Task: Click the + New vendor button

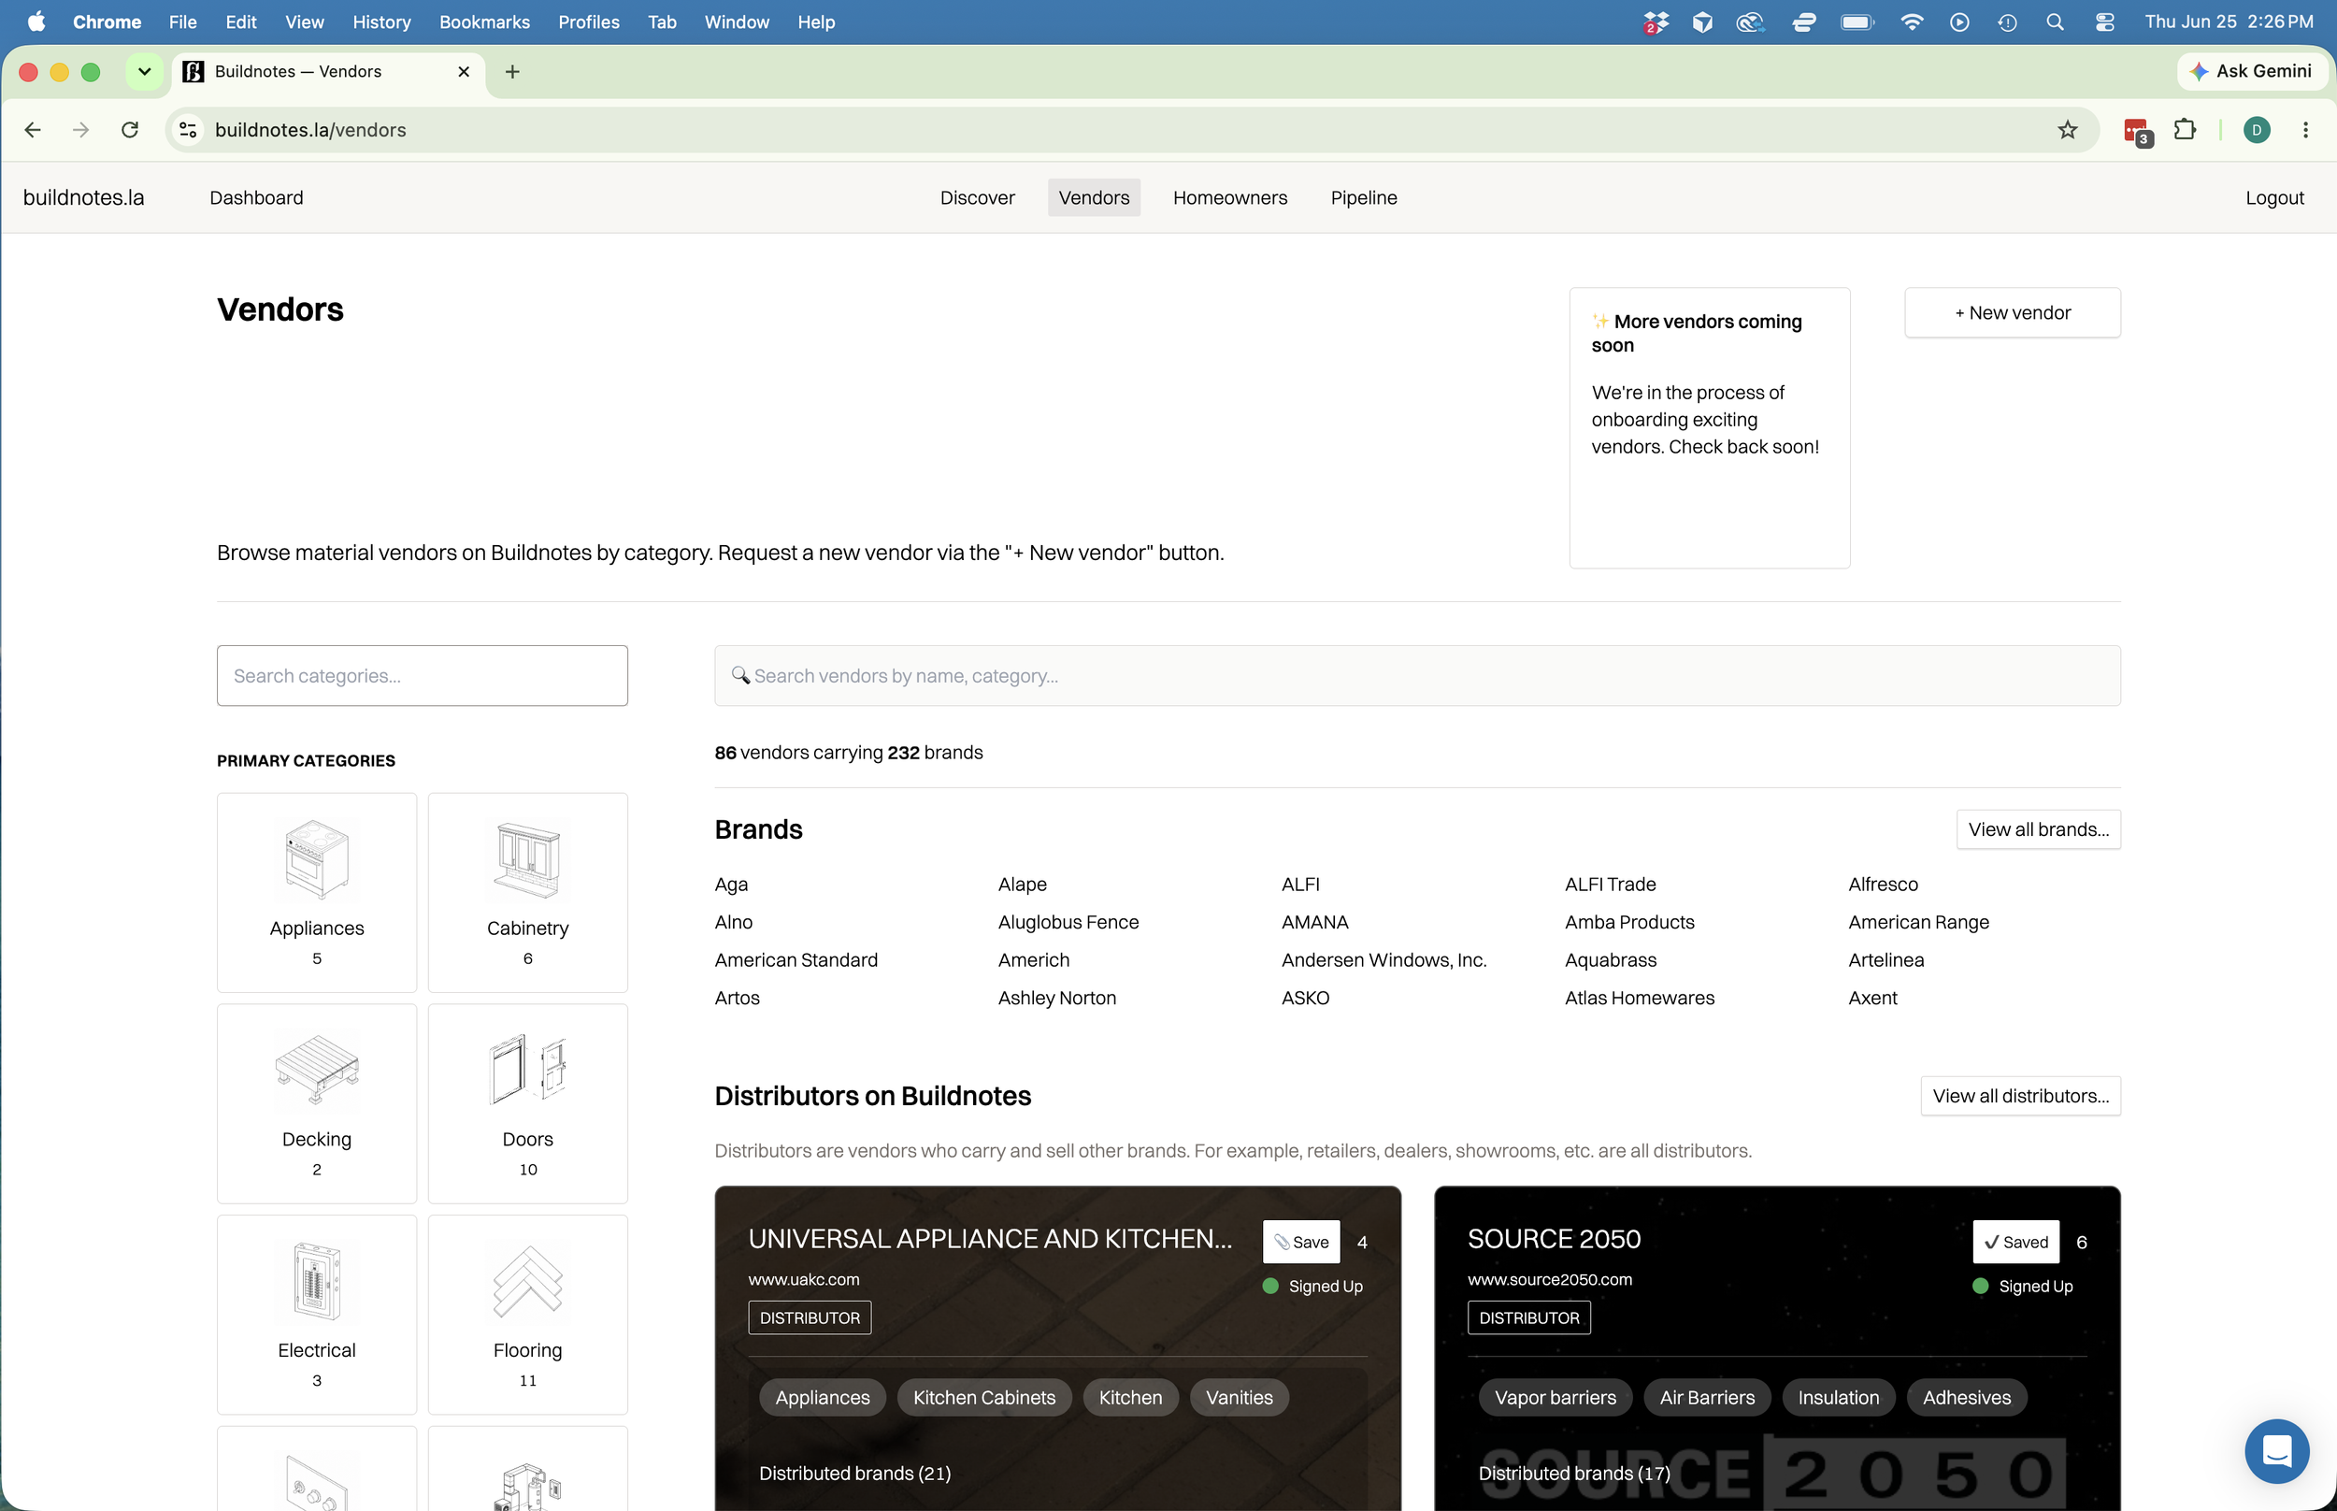Action: (x=2013, y=312)
